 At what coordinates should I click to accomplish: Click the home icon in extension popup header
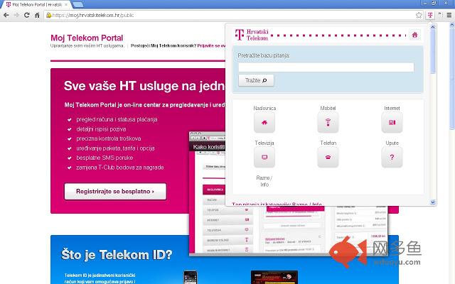pyautogui.click(x=414, y=35)
